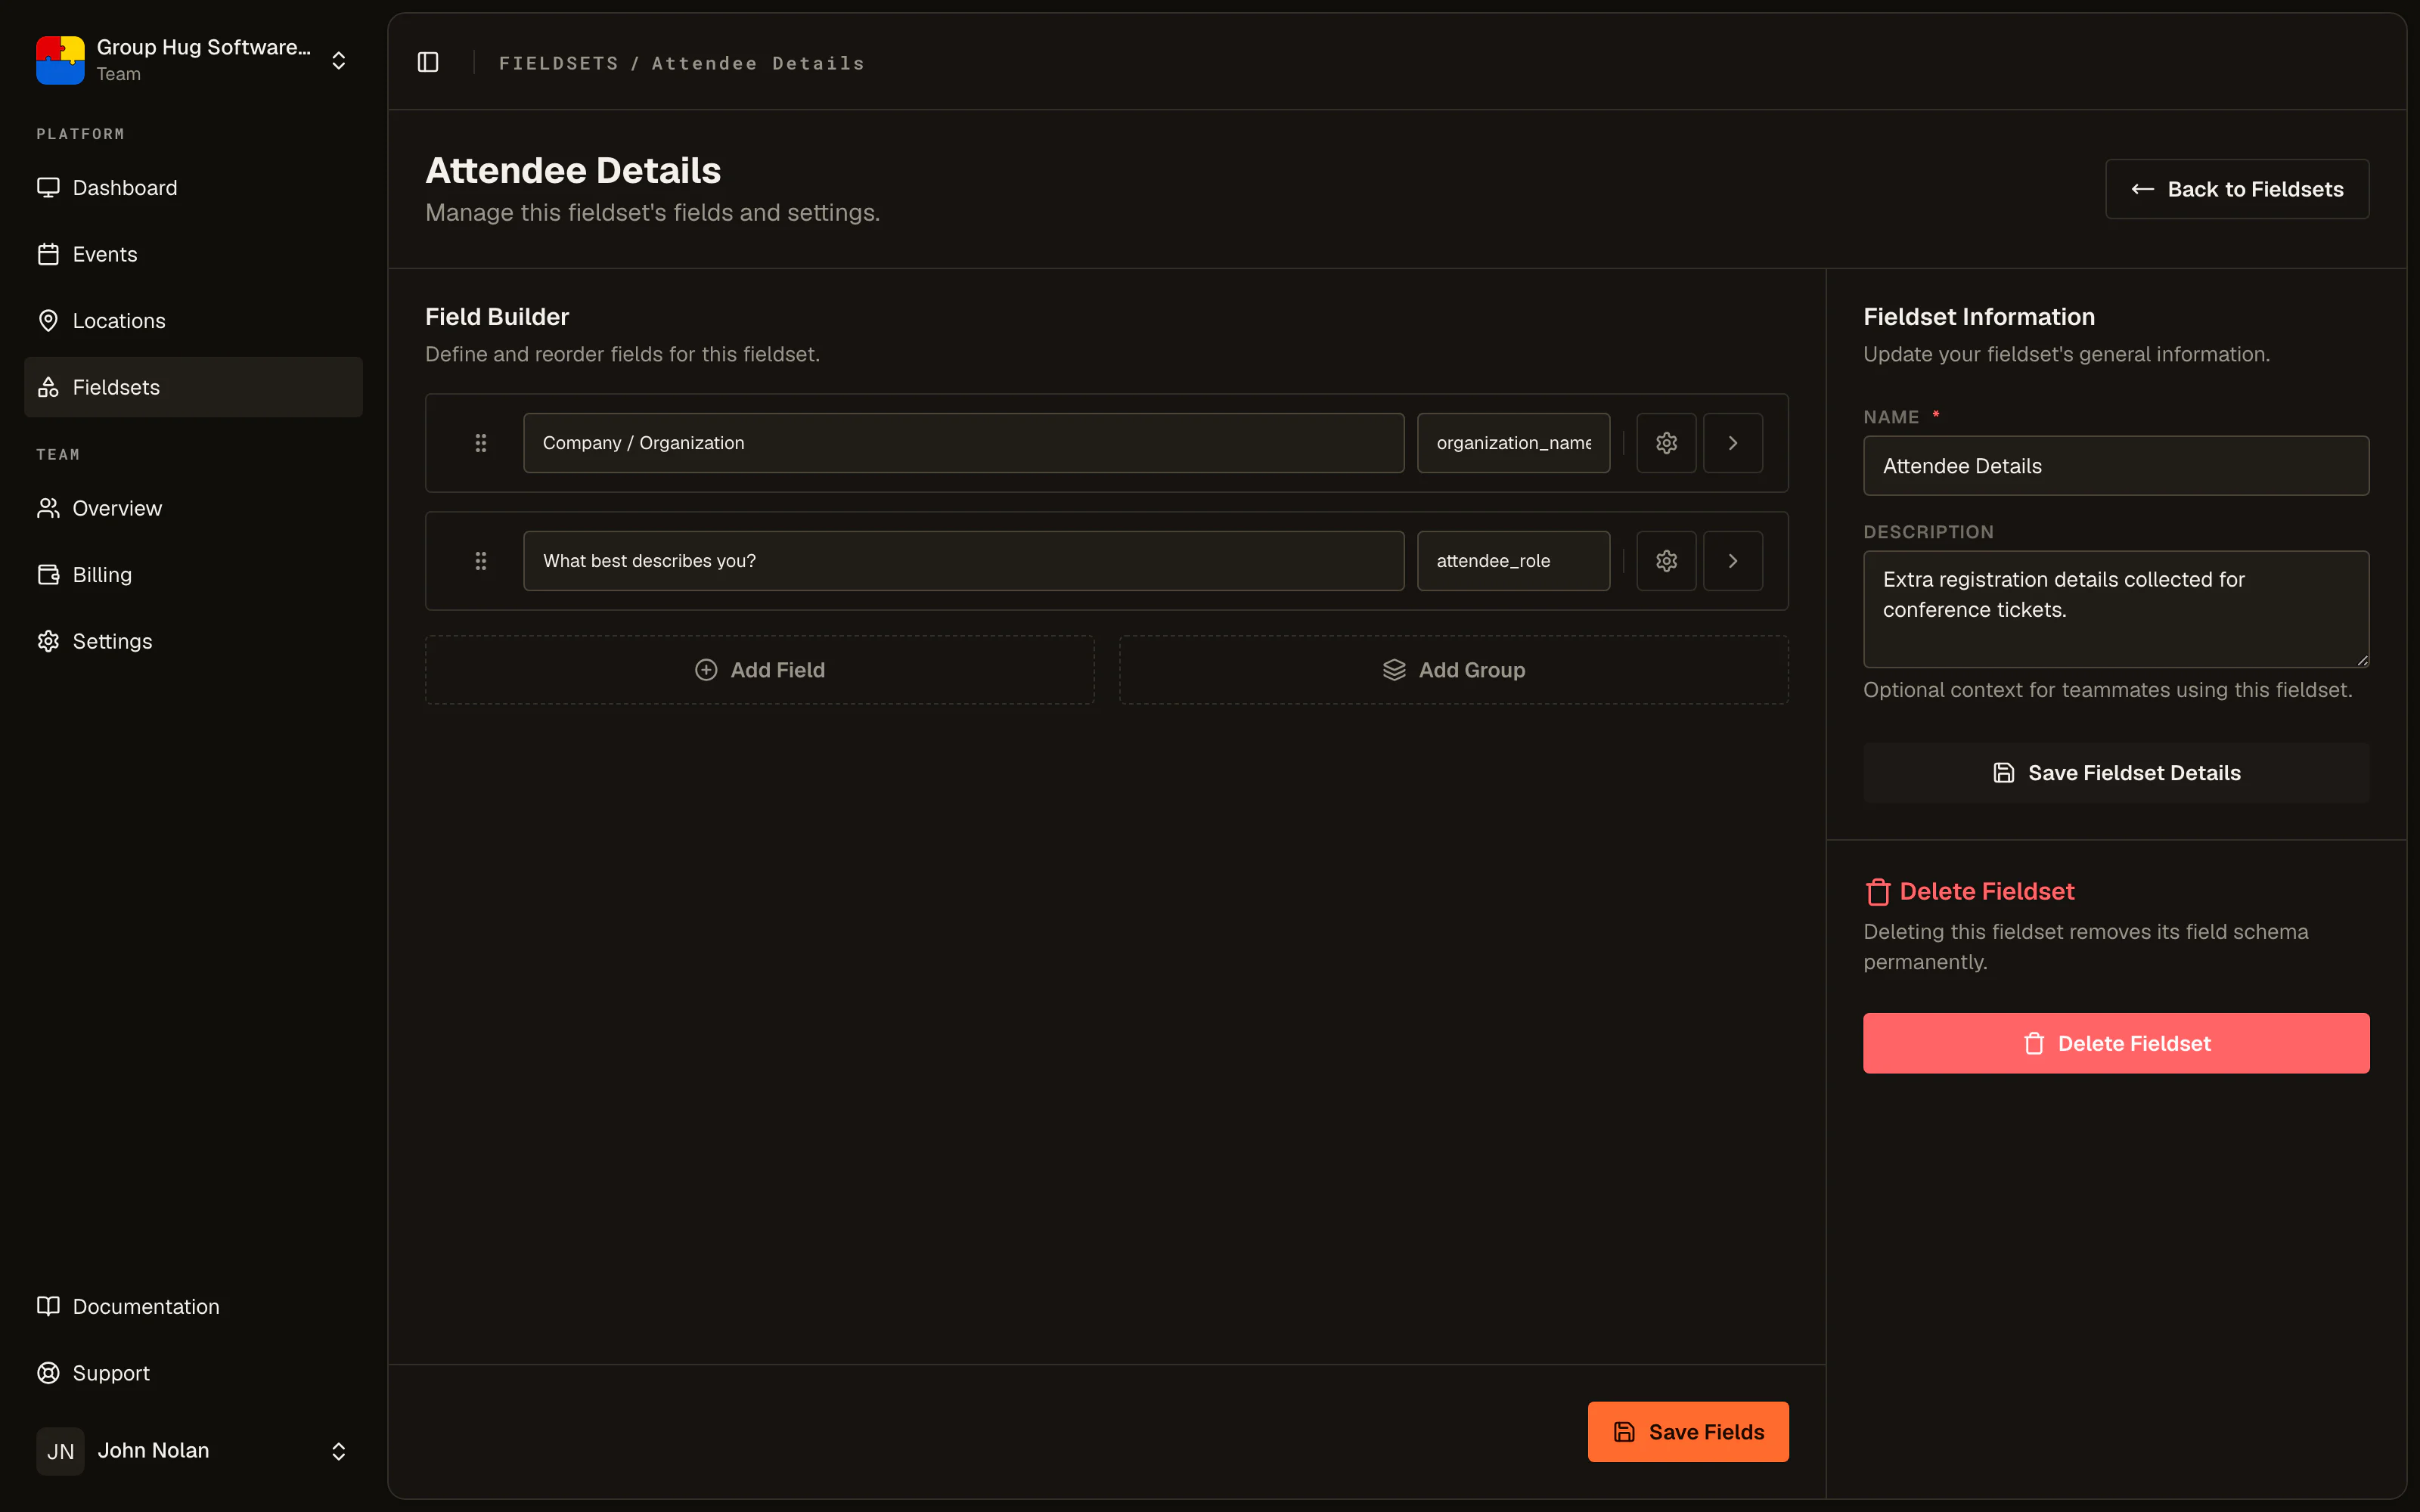Expand the John Nolan user menu chevrons
Viewport: 2420px width, 1512px height.
[339, 1451]
